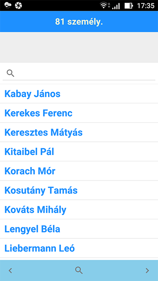
Task: Open the Liebermann Leó entry
Action: point(79,248)
